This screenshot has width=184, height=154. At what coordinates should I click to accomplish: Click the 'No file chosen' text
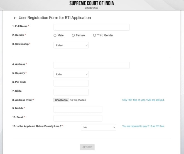[78, 100]
